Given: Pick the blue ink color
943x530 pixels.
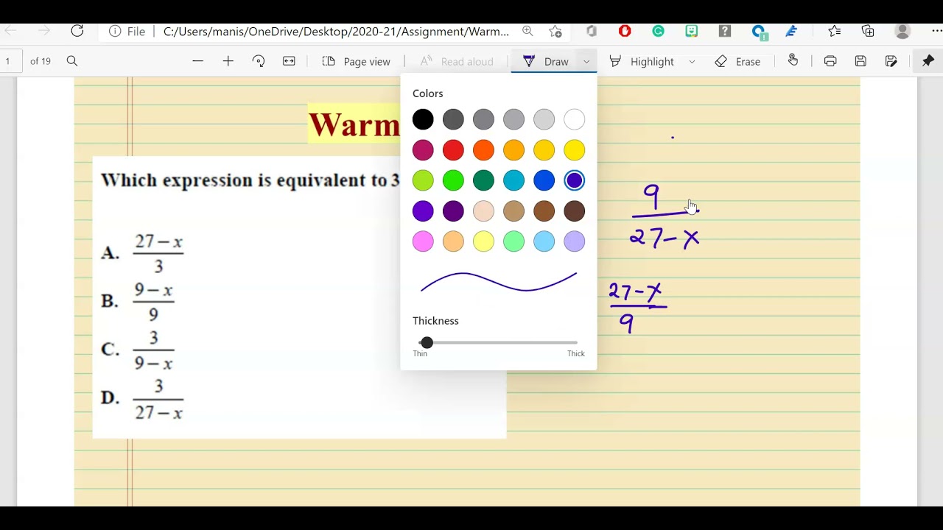Looking at the screenshot, I should 544,180.
